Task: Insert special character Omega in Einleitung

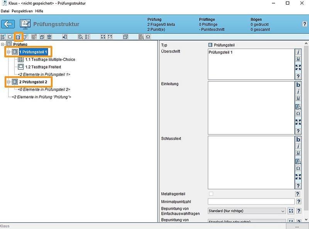Action: (x=298, y=114)
